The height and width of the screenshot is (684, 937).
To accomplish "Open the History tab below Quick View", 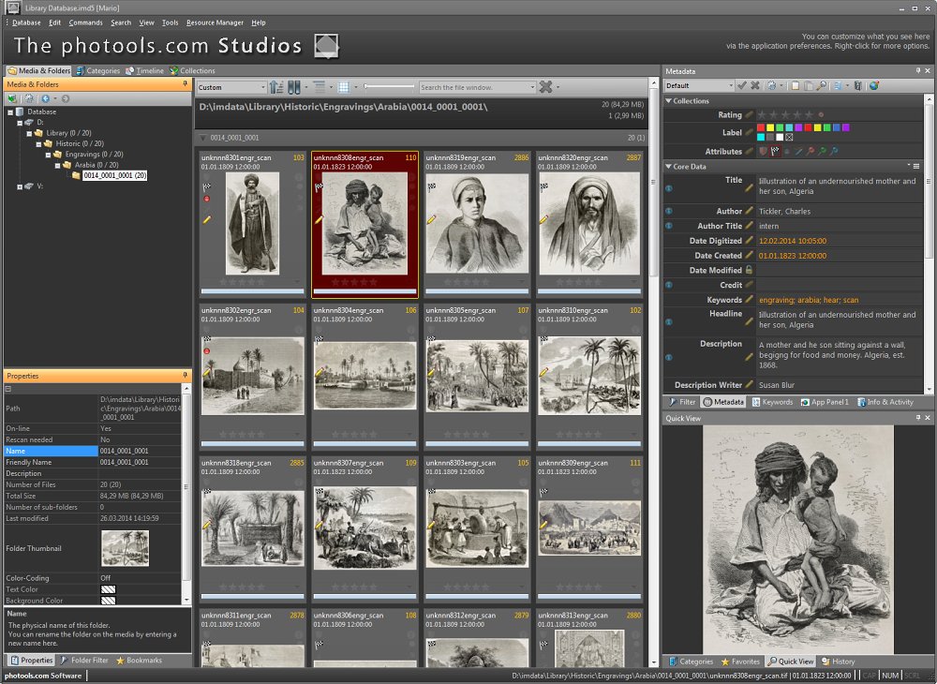I will (x=839, y=662).
